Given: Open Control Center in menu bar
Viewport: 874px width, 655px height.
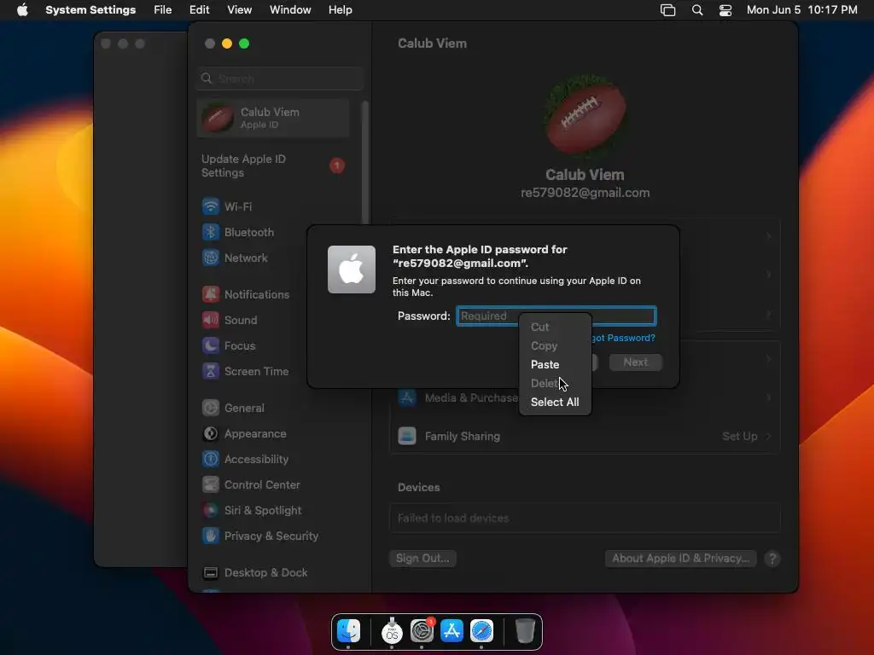Looking at the screenshot, I should (x=725, y=10).
